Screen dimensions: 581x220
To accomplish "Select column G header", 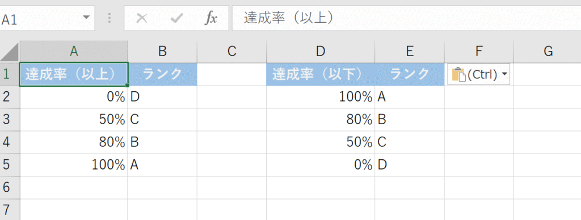I will (548, 52).
